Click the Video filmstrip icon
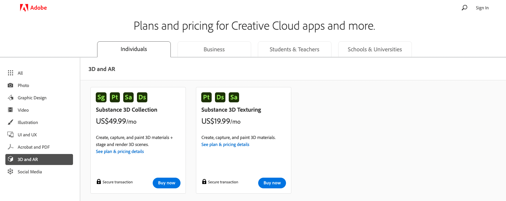 point(10,110)
